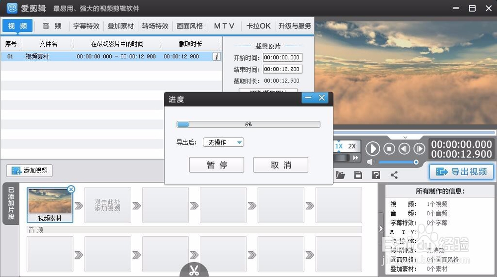497x277 pixels.
Task: Click the 结束时间 input field
Action: tap(282, 69)
